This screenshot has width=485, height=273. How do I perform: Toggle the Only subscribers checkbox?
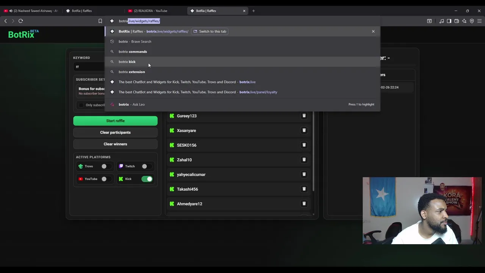pyautogui.click(x=81, y=105)
